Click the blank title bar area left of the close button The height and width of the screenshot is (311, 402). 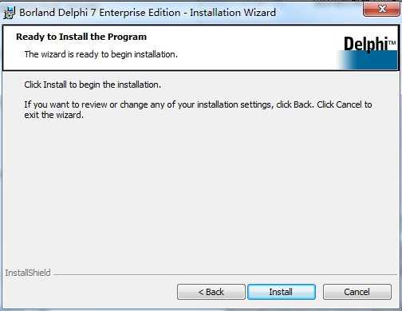319,13
